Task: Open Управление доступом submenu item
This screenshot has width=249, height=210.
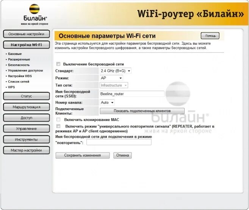Action: coord(25,70)
